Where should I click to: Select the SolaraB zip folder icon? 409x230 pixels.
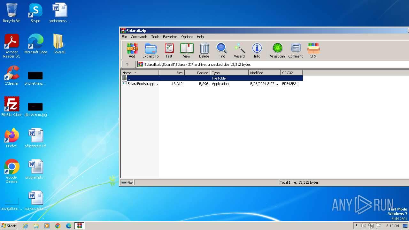(x=59, y=44)
